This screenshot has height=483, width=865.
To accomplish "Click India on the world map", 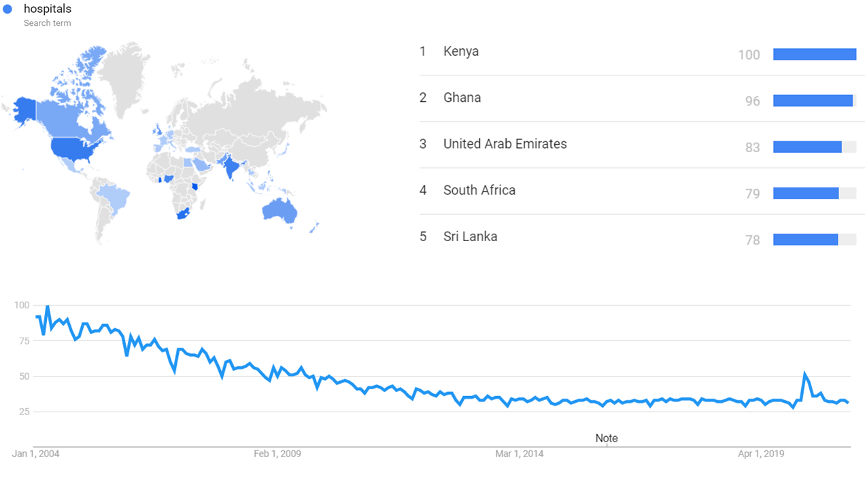I will [x=232, y=167].
